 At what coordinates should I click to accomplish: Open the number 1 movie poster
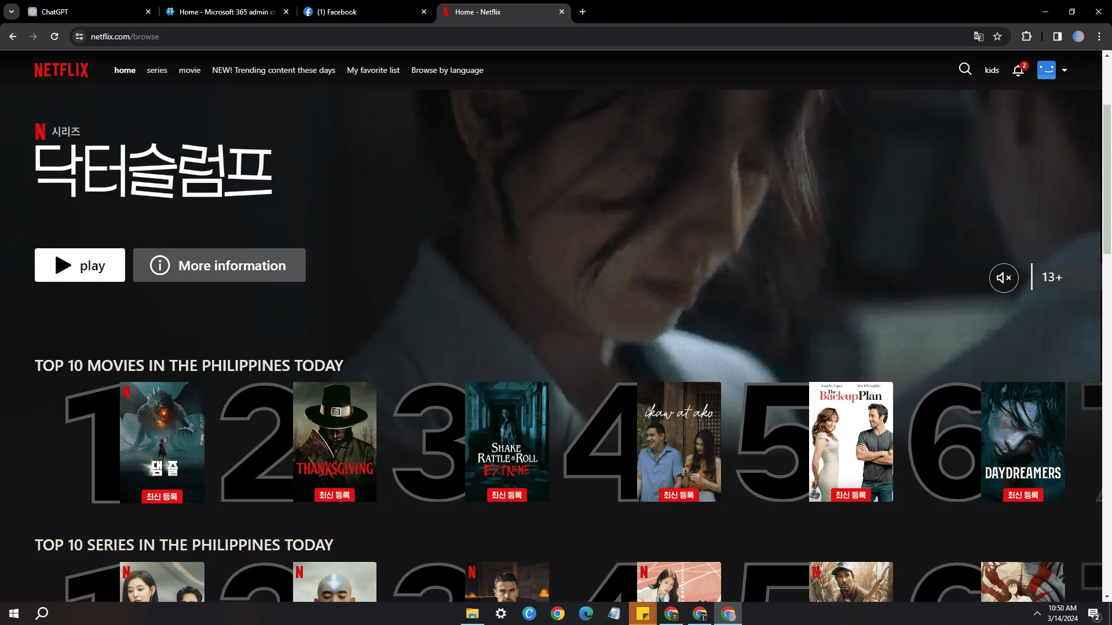162,442
